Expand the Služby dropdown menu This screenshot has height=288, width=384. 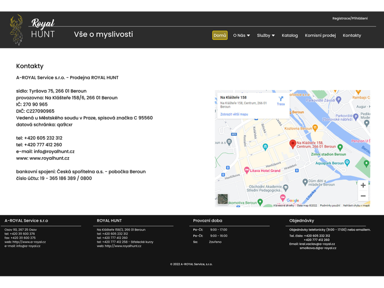266,35
